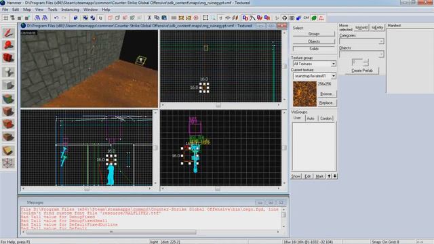Toggle the red circle radius culling button
Screen dimensions: 434x244
(x=196, y=18)
